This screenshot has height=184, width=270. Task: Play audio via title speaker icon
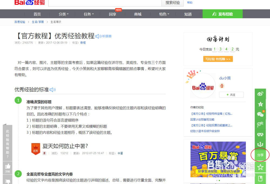[x=98, y=36]
